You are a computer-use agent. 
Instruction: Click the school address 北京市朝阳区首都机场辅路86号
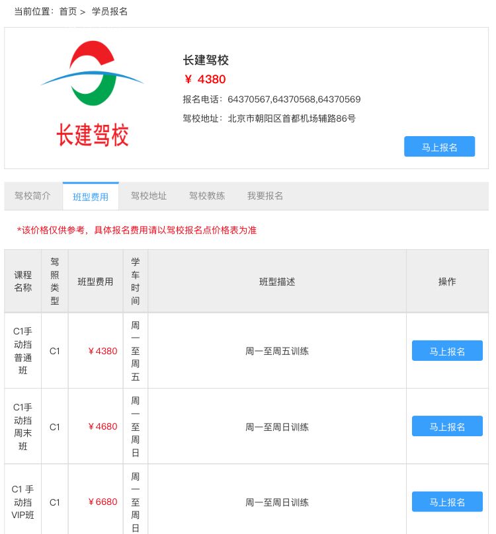[292, 119]
